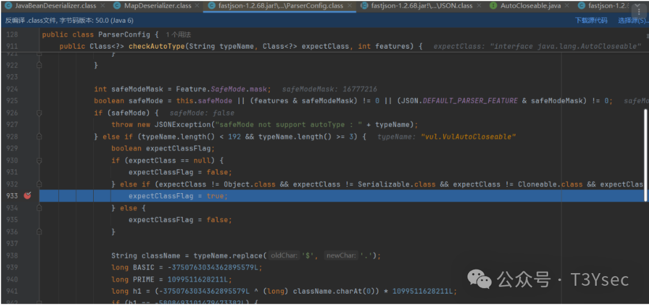Click line number 925 in the gutter
Screen dimensions: 649x305
pyautogui.click(x=12, y=101)
